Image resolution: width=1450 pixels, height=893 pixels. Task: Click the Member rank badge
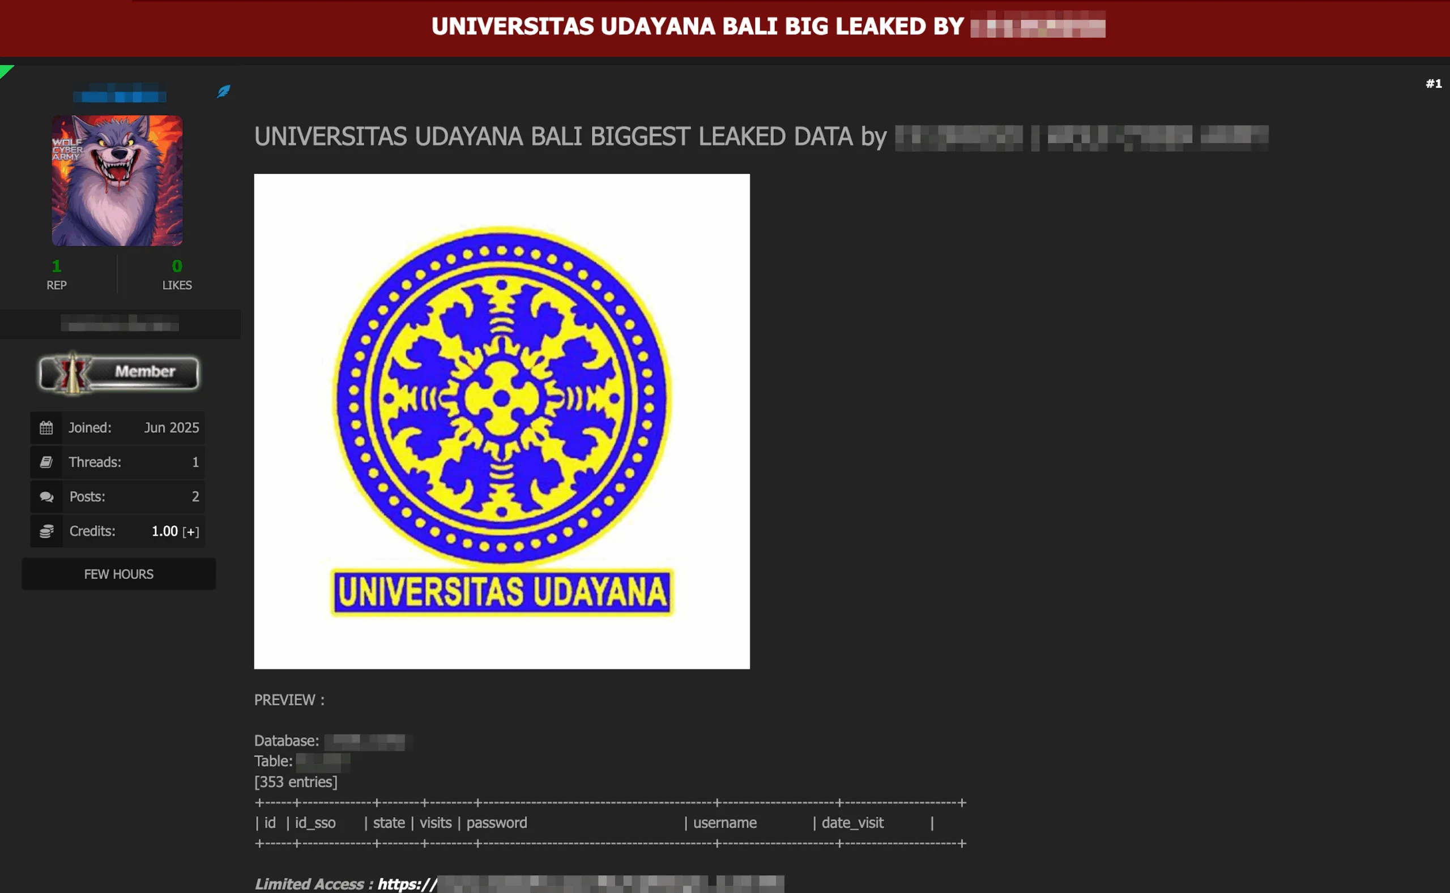pyautogui.click(x=118, y=373)
